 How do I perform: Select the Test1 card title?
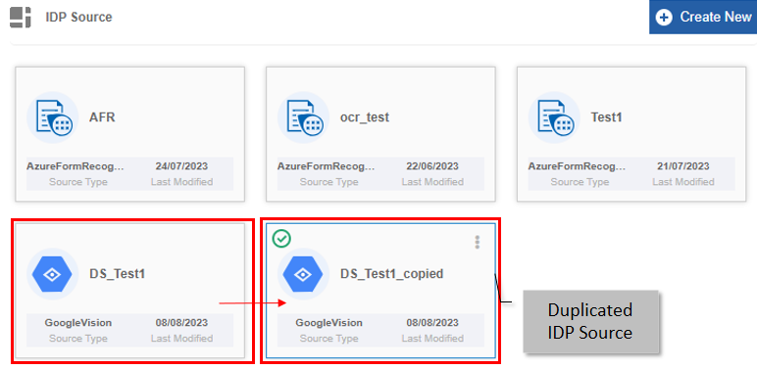point(606,117)
